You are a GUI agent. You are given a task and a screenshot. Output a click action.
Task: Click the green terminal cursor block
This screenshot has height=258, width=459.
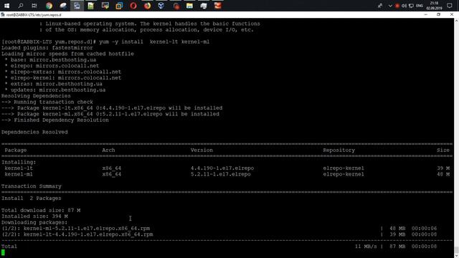3,252
